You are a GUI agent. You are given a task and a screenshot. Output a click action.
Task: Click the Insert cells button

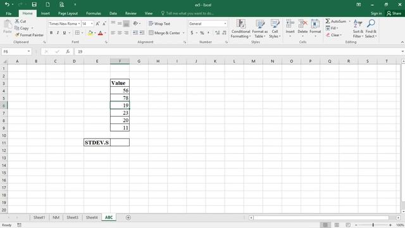[290, 28]
